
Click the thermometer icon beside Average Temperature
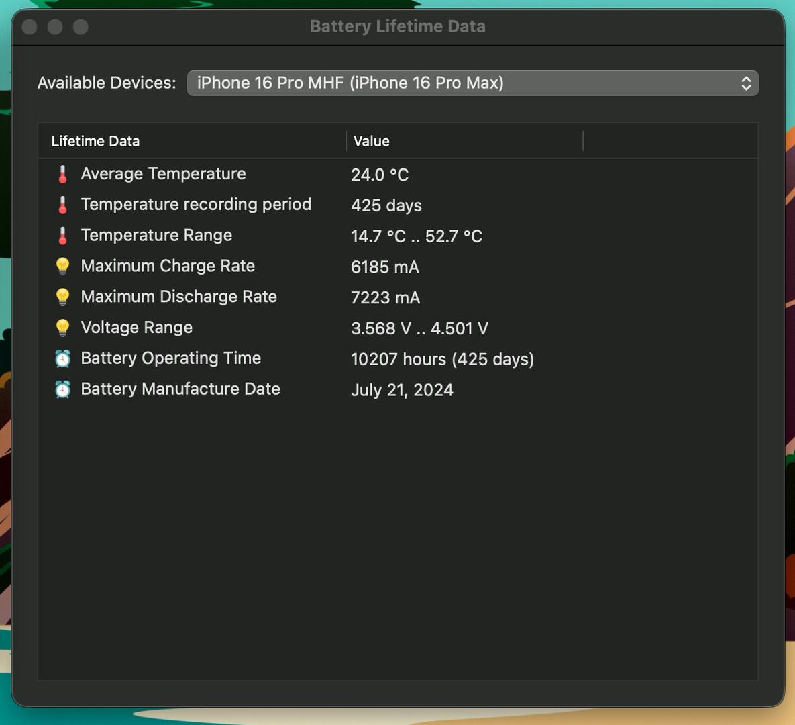62,175
